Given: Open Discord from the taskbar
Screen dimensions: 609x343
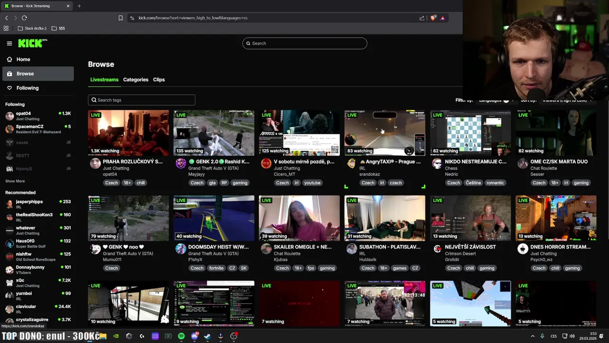Looking at the screenshot, I should click(x=194, y=336).
